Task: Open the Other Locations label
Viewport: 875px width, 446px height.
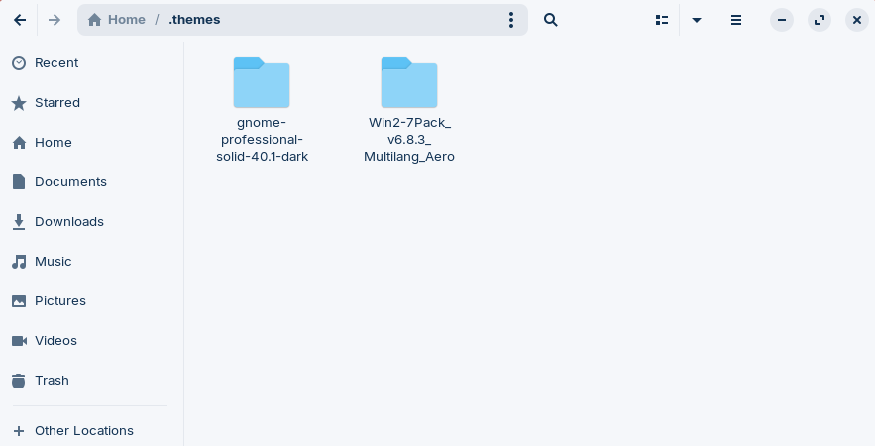Action: tap(84, 431)
